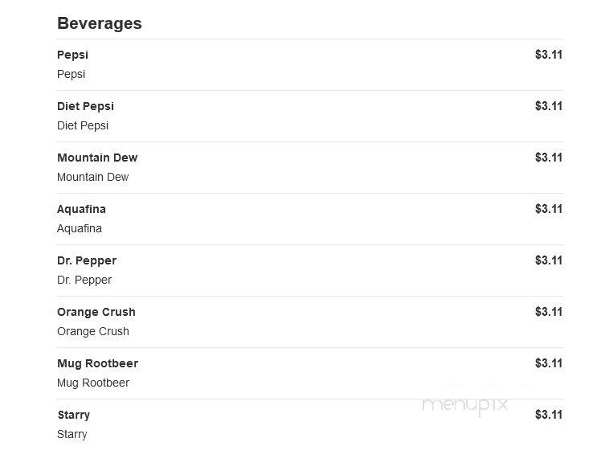The image size is (609, 471).
Task: Click the Pepsi description text
Action: [x=71, y=74]
